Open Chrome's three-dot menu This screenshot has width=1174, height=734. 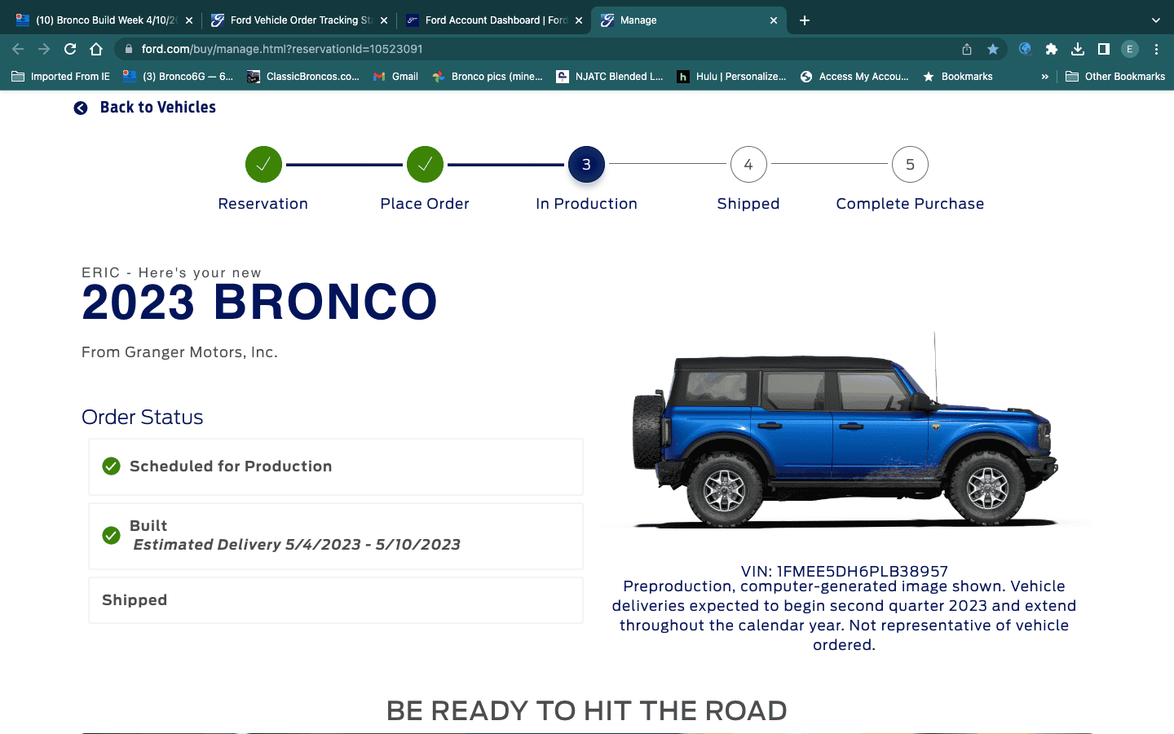[x=1156, y=49]
